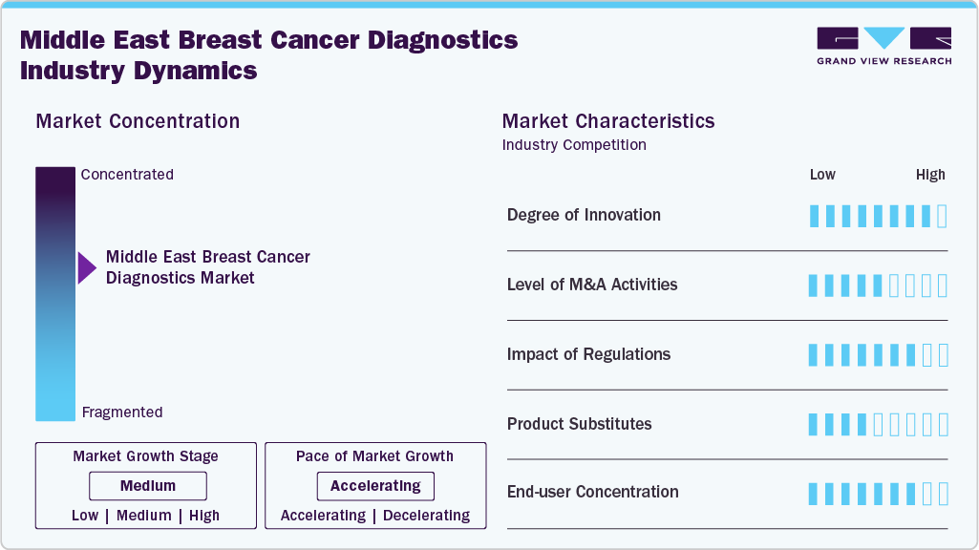Click the Market Characteristics section heading
This screenshot has width=979, height=550.
coord(608,121)
